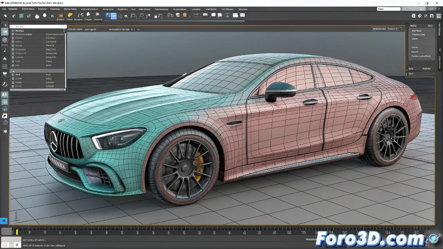Viewport: 443px width, 249px height.
Task: Click the Derarta entry in right panel
Action: click(415, 52)
